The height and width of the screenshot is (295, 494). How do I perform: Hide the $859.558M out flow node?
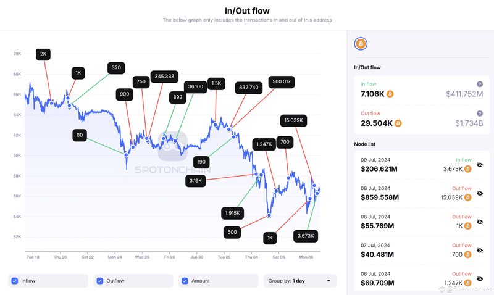coord(480,193)
